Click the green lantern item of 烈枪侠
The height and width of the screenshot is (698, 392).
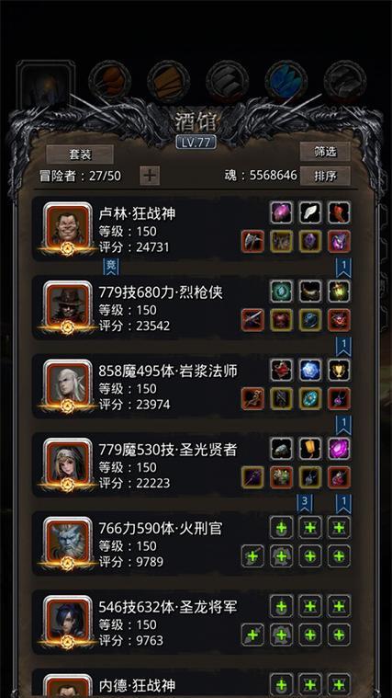coord(339,292)
